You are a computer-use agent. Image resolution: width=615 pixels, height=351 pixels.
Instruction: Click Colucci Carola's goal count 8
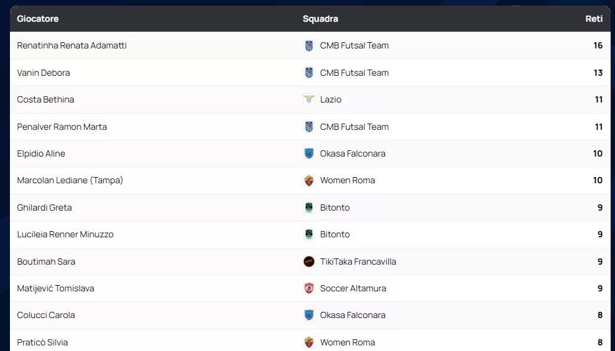(x=600, y=315)
